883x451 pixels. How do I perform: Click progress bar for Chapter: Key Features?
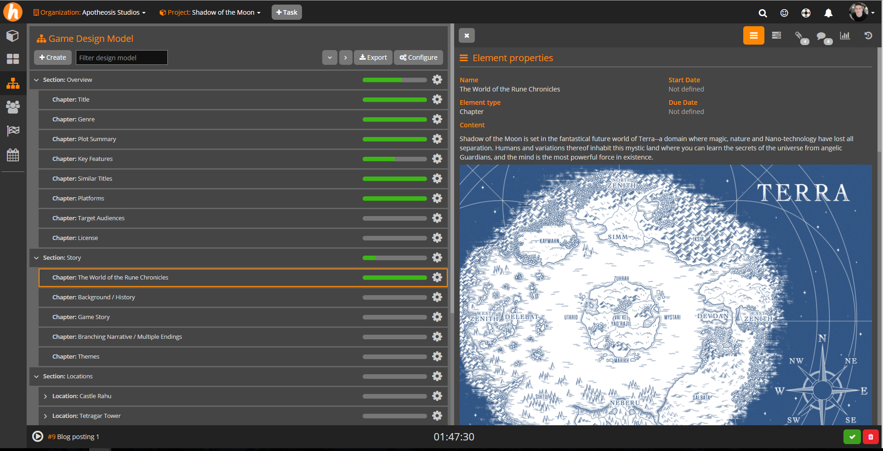pos(395,159)
